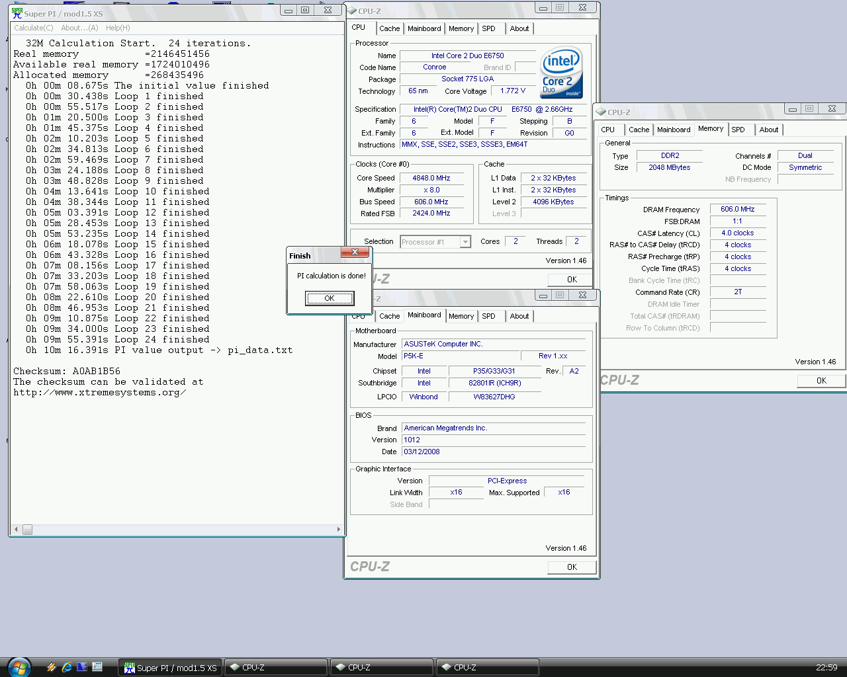Open the About...(A) menu in Super PI

(79, 28)
